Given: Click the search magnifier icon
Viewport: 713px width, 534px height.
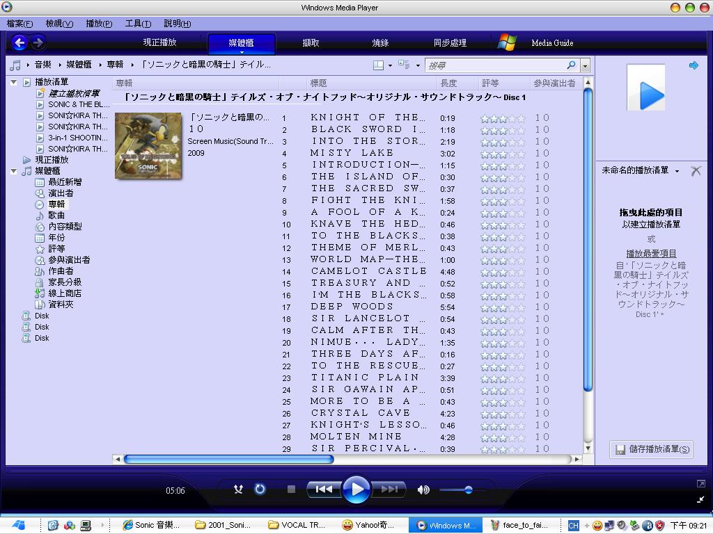Looking at the screenshot, I should pos(572,65).
